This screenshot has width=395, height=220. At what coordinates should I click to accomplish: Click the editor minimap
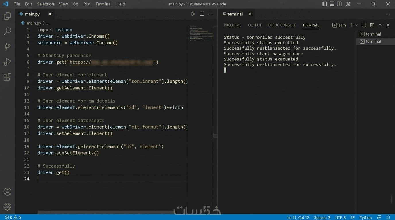click(201, 34)
